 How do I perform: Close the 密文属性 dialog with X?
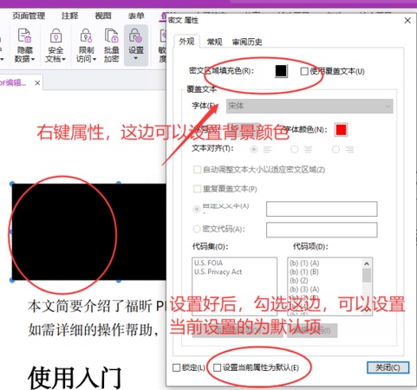pyautogui.click(x=407, y=21)
